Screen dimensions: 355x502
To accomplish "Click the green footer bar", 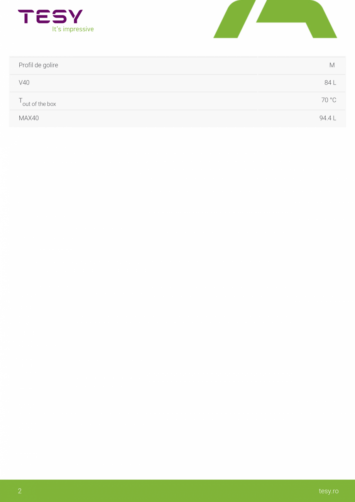I will click(x=177, y=491).
